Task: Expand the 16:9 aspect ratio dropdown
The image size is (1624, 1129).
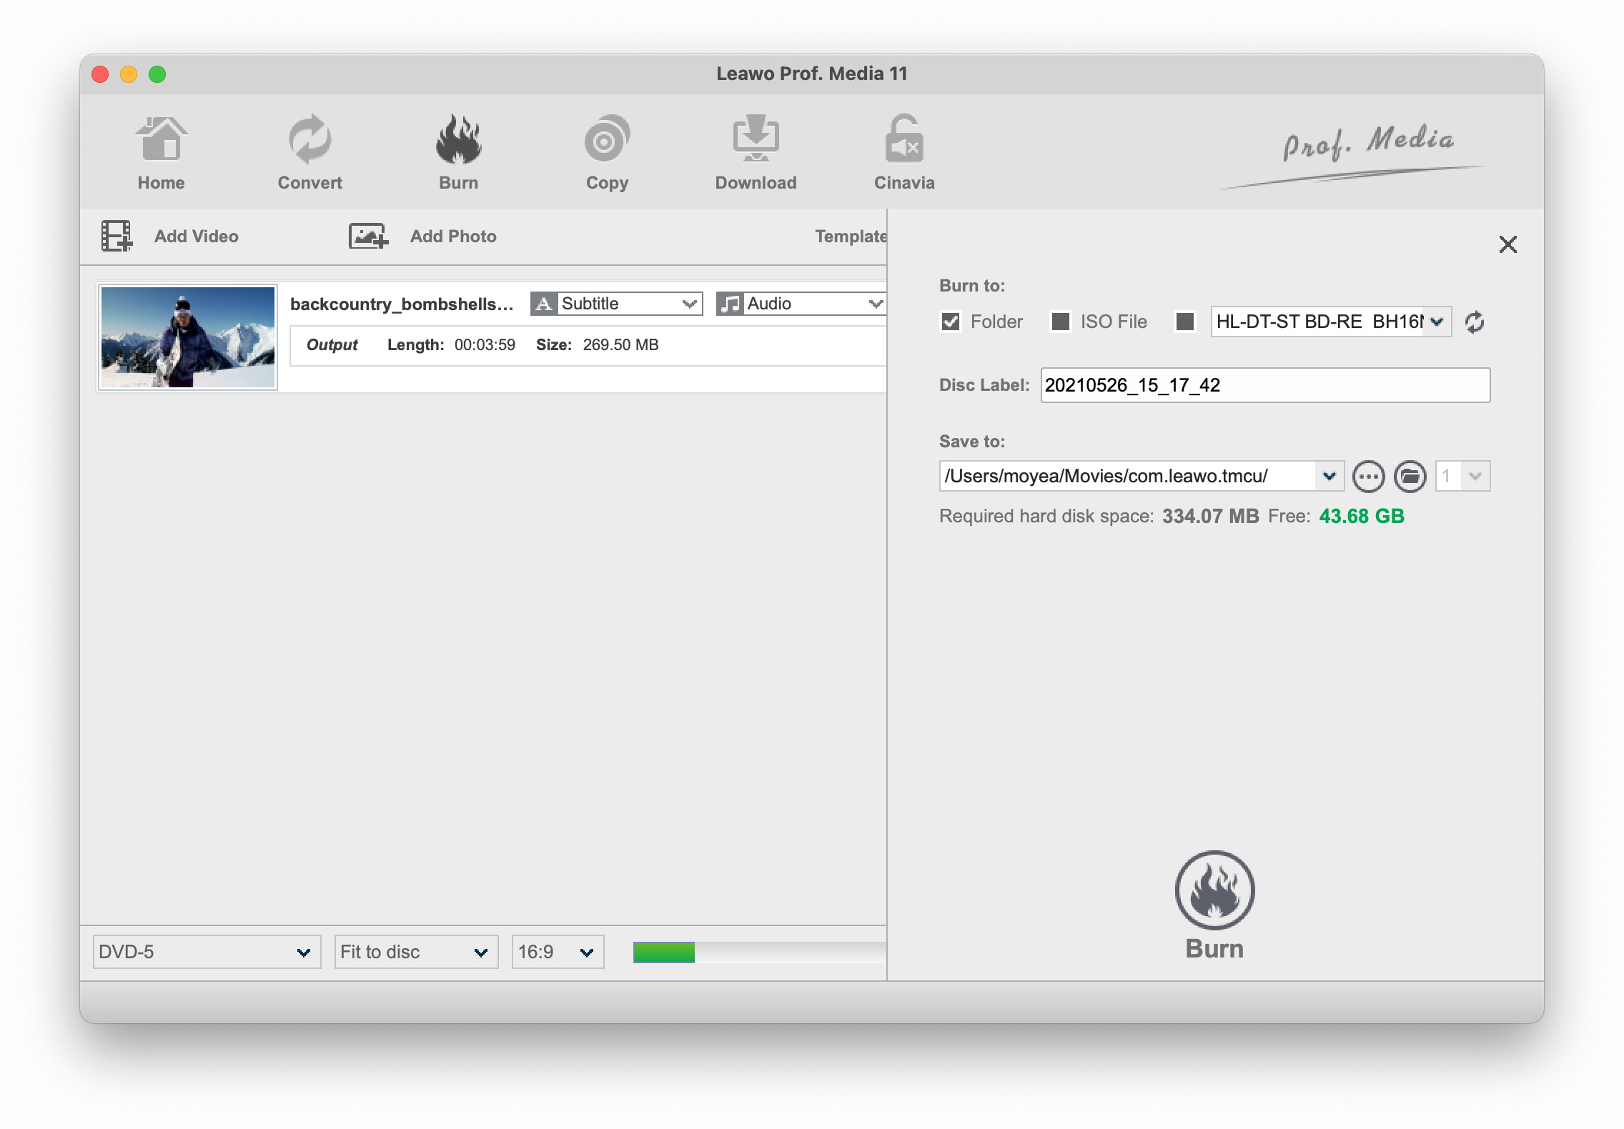Action: (558, 953)
